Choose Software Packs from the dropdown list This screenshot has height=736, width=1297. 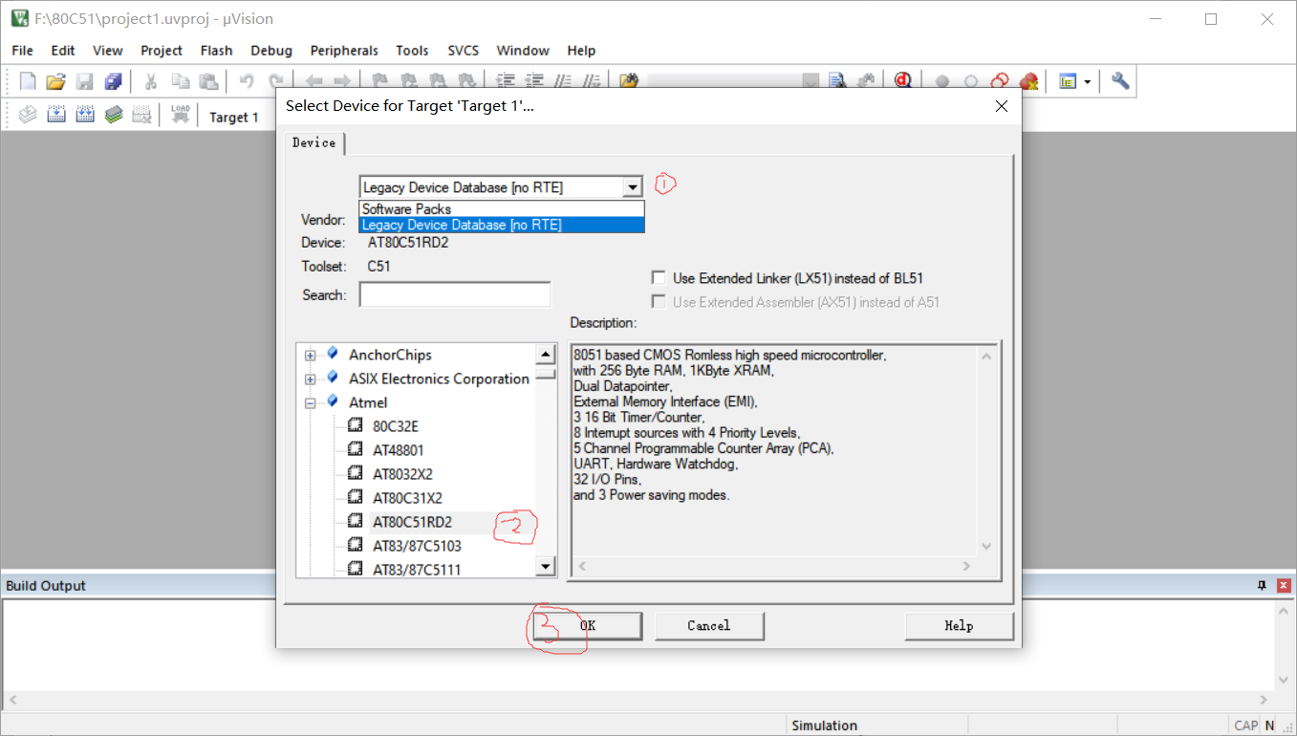407,209
